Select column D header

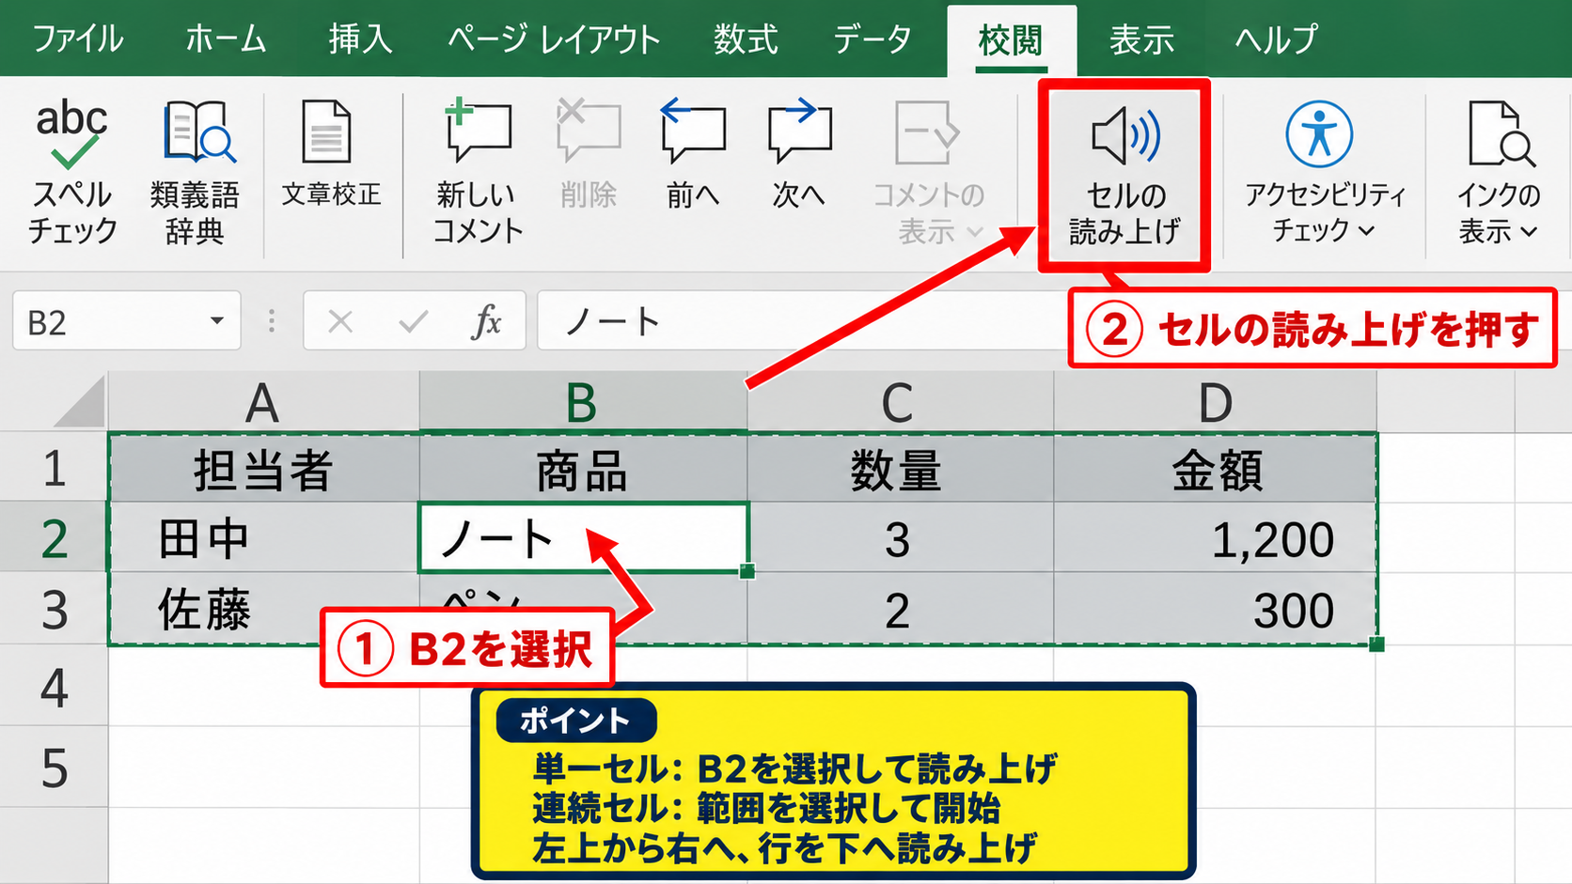(x=1215, y=402)
